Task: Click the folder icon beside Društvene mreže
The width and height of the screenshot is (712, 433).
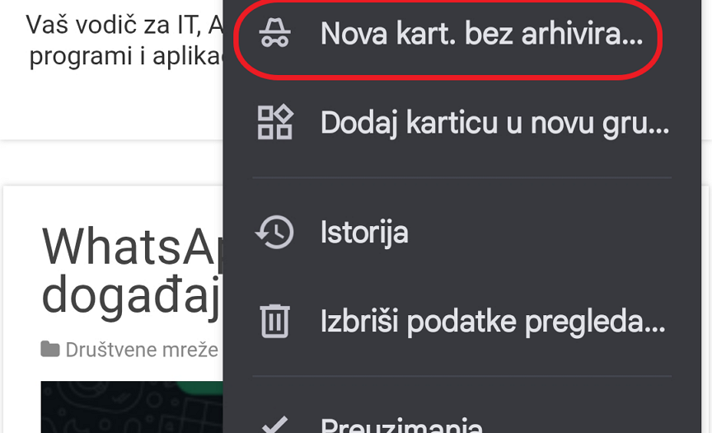Action: (50, 350)
